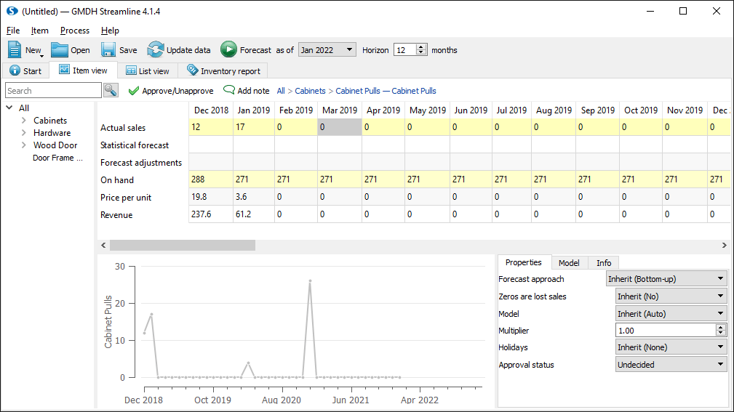Switch to the List view tab
The height and width of the screenshot is (412, 734).
pos(147,70)
